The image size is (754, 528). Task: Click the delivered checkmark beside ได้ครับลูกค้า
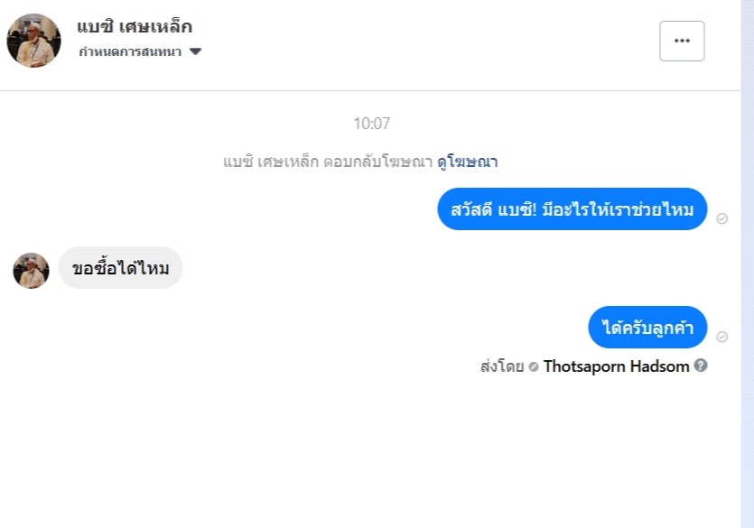721,337
